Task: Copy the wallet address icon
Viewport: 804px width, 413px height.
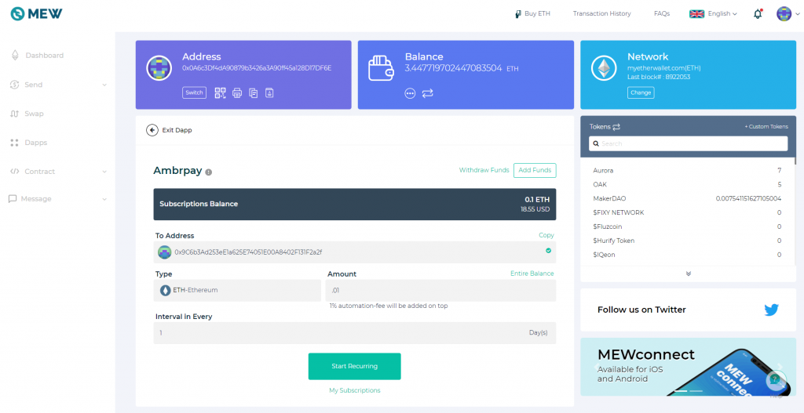Action: [254, 93]
